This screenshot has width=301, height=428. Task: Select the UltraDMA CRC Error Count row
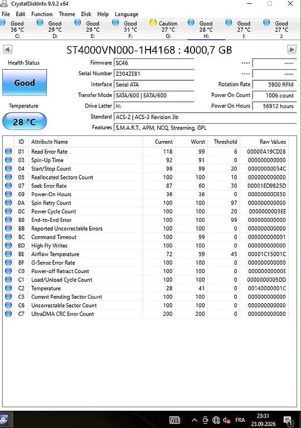(145, 314)
